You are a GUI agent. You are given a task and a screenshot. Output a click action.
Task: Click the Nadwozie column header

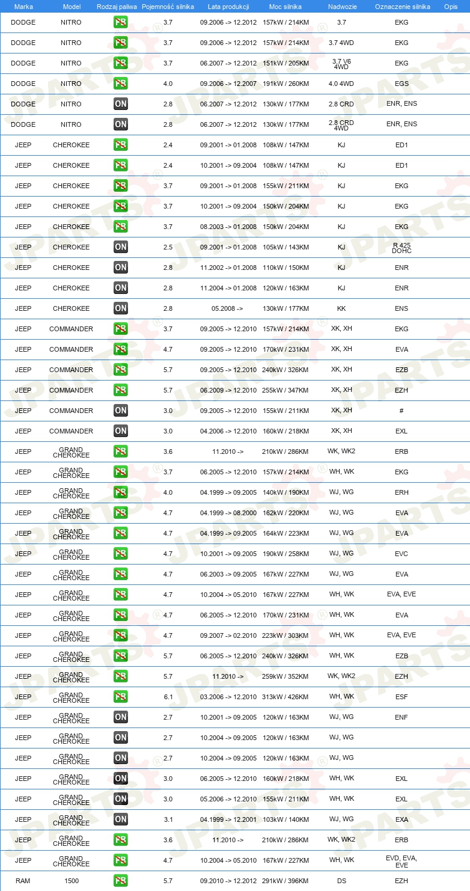(341, 7)
